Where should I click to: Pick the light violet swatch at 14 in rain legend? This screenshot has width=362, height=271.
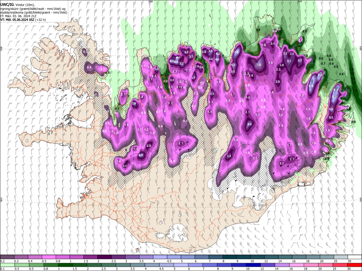click(x=282, y=265)
